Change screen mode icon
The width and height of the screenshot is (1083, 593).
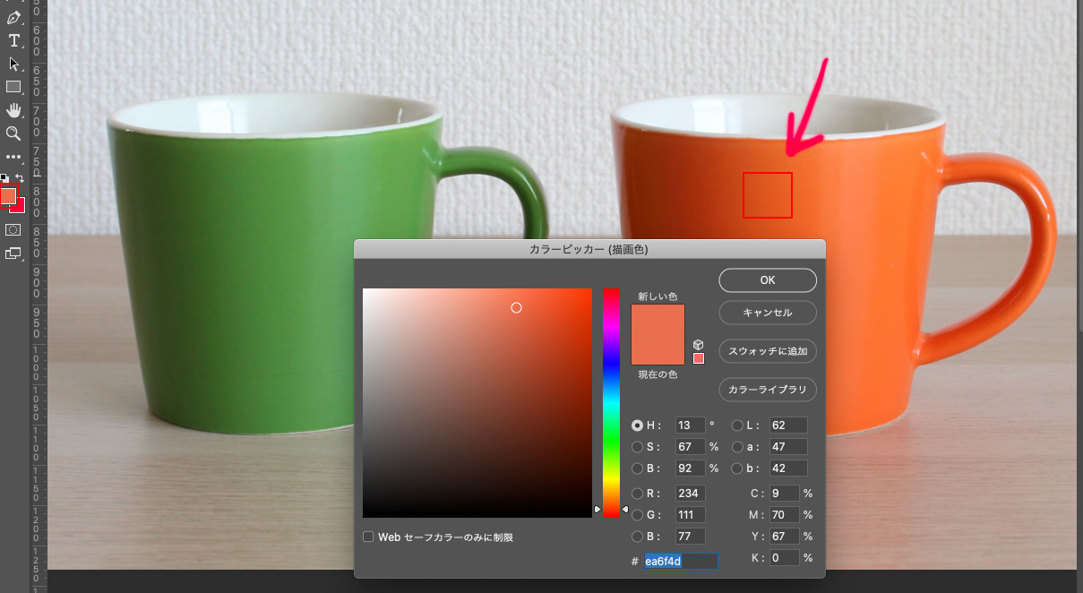point(13,254)
